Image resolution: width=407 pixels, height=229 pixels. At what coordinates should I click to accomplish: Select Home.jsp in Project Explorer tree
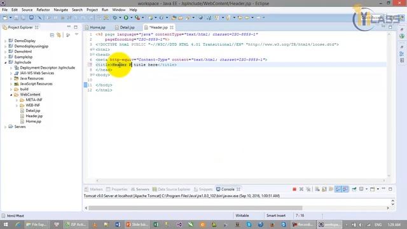coord(31,121)
